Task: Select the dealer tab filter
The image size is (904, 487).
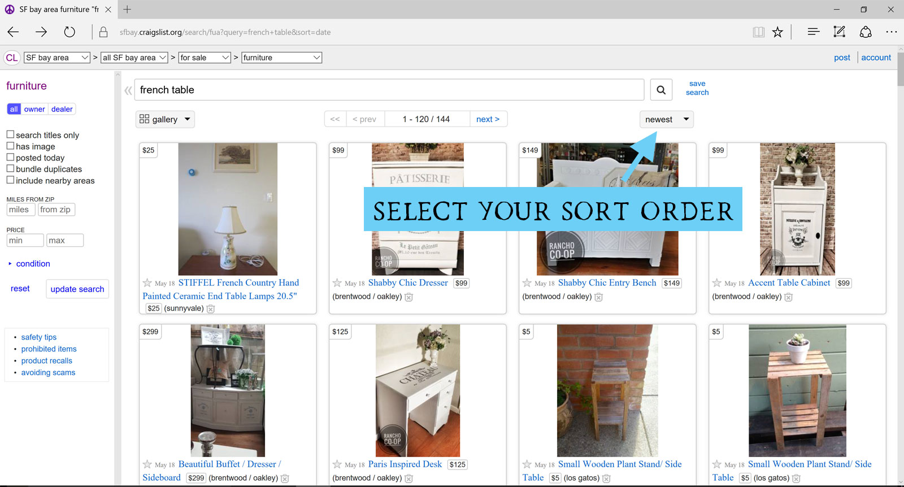Action: point(62,109)
